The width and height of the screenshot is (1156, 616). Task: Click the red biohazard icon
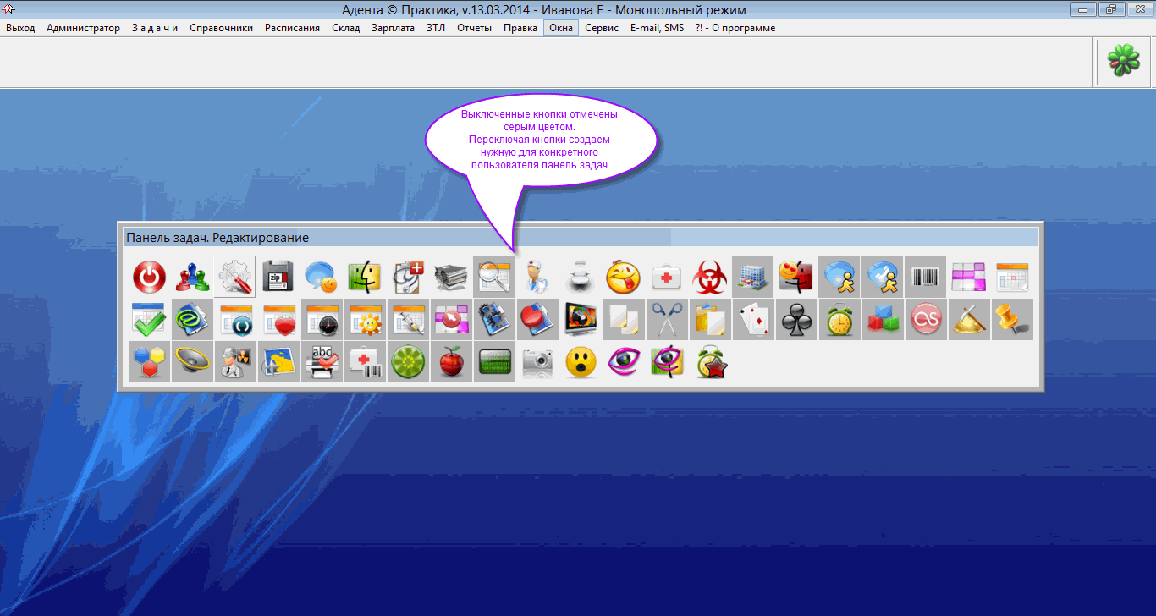(x=709, y=277)
